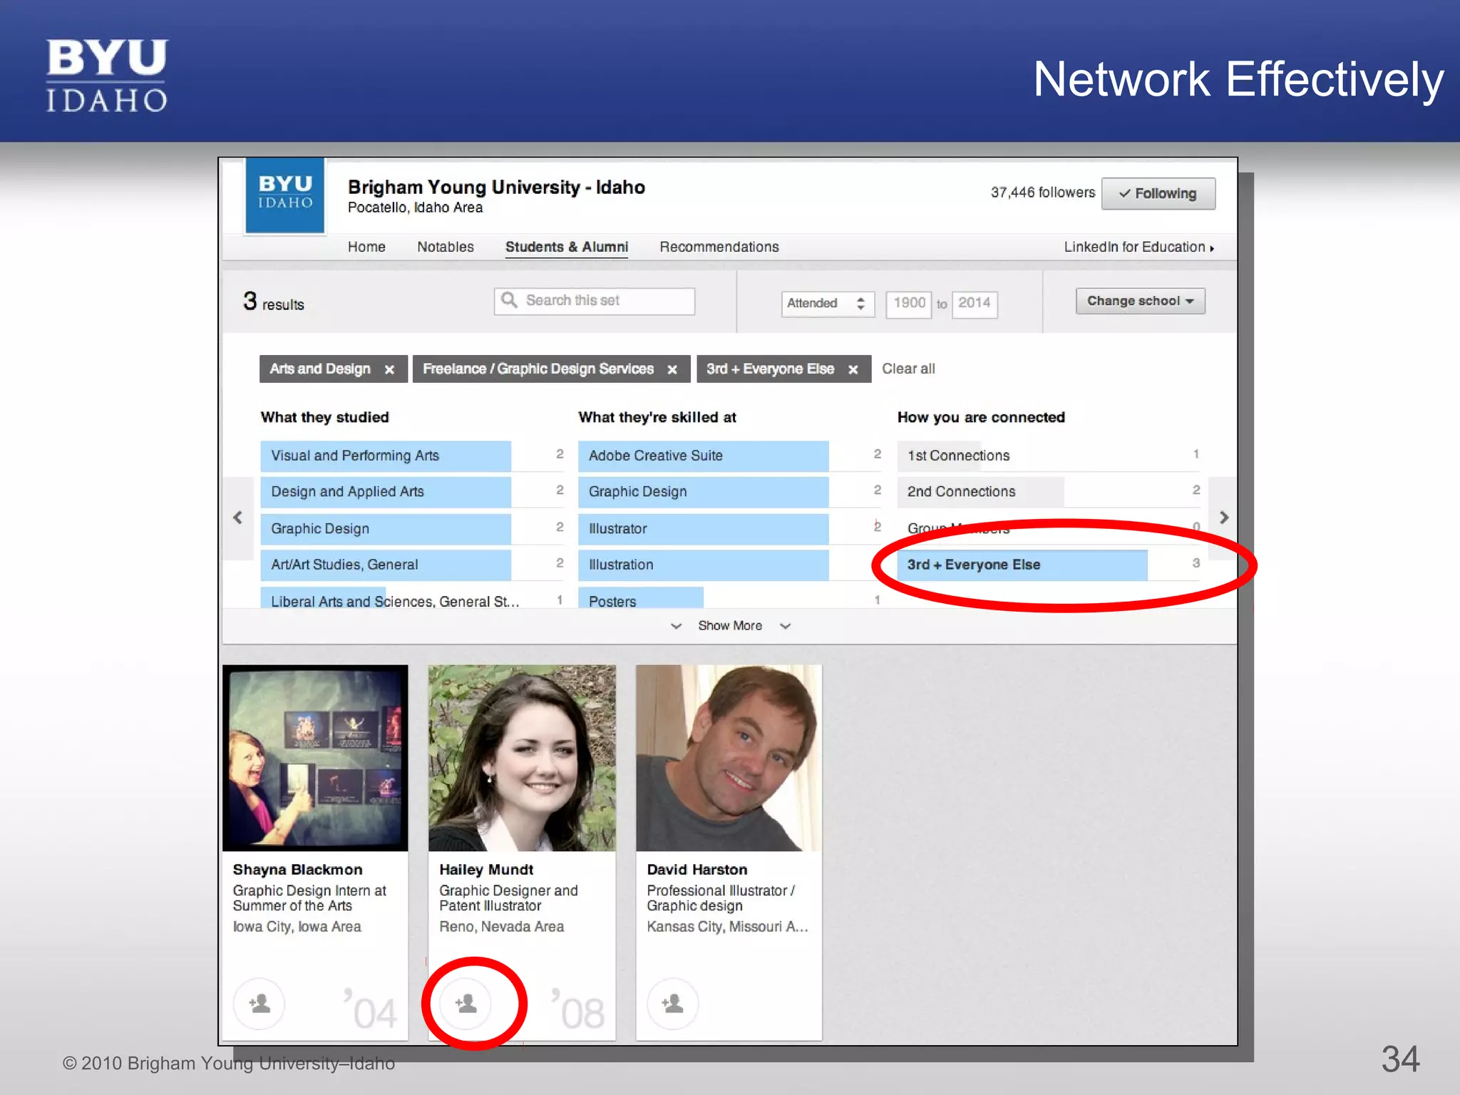Click the name David Harston
The height and width of the screenshot is (1095, 1460).
pos(697,870)
